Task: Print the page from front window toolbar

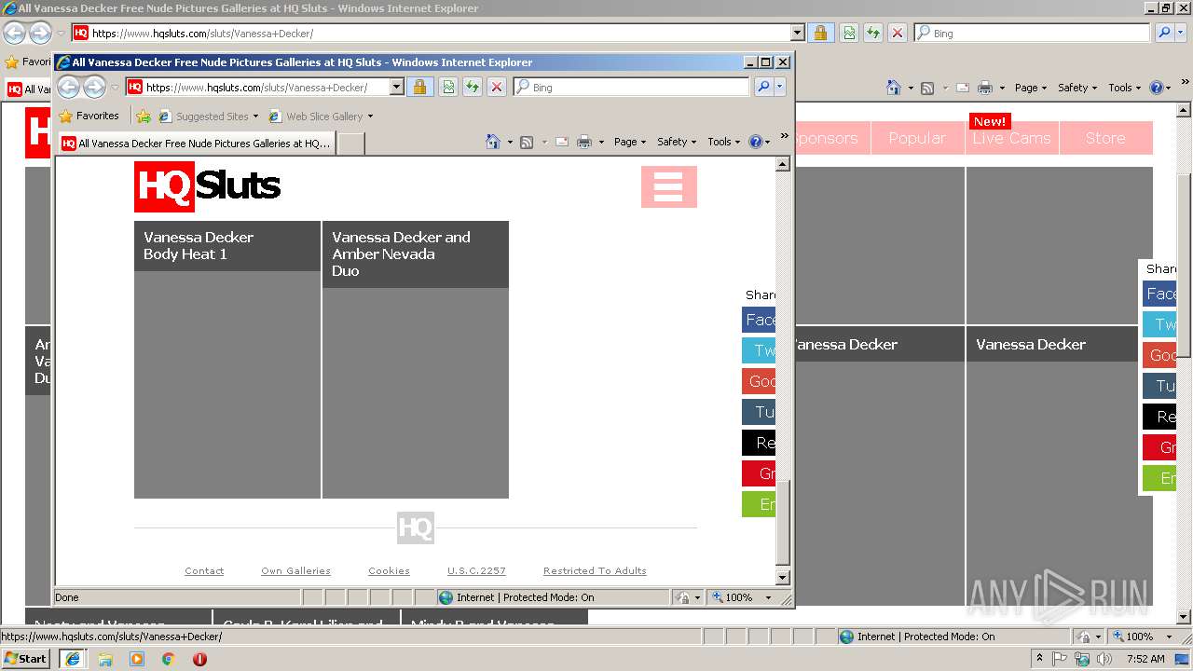Action: click(584, 142)
